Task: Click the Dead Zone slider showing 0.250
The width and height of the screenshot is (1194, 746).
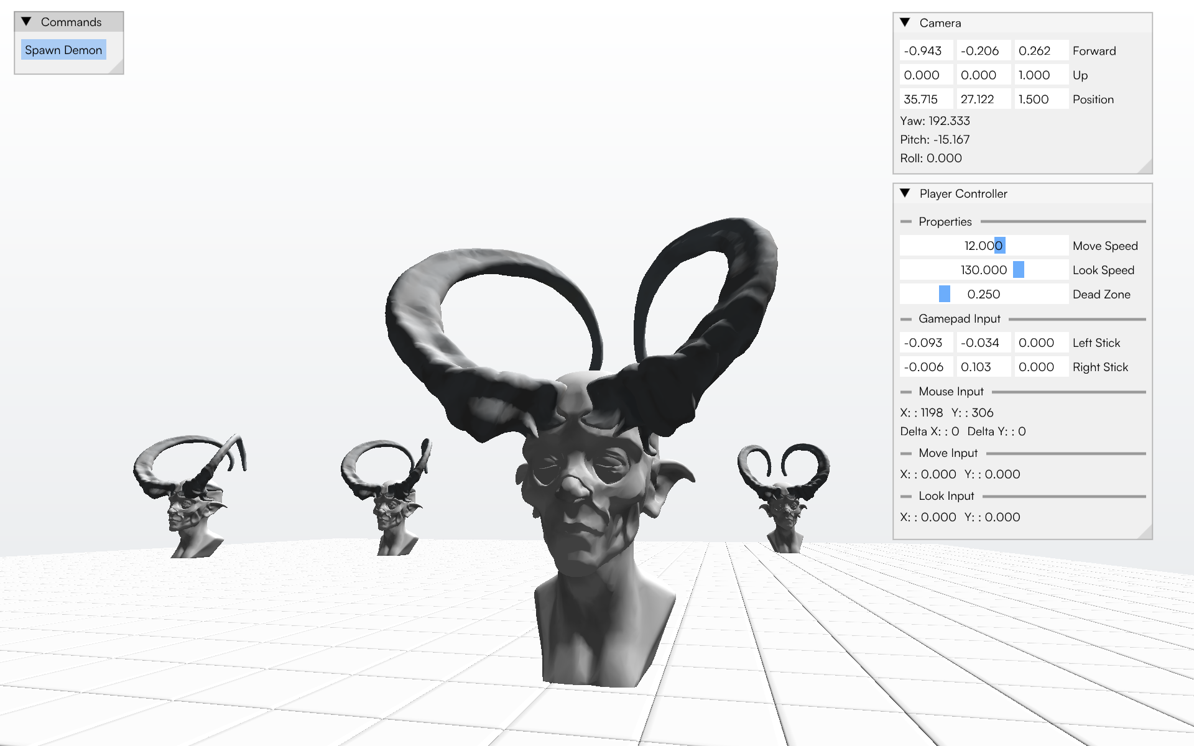Action: tap(984, 294)
